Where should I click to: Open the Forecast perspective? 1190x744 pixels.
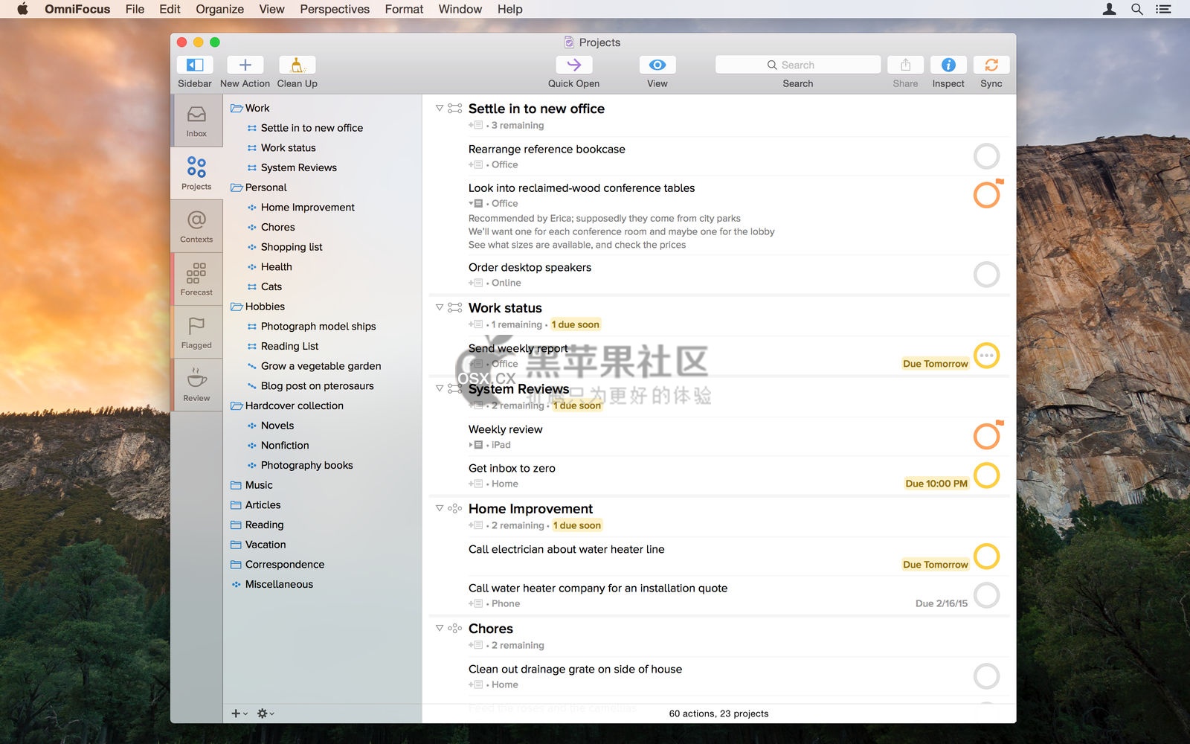196,279
